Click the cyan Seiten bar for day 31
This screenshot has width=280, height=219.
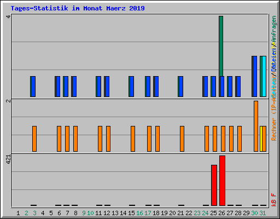pos(264,76)
